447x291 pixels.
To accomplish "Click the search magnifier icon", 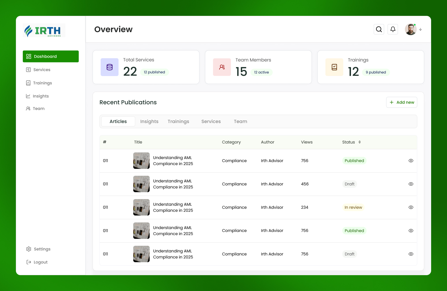I will click(379, 29).
